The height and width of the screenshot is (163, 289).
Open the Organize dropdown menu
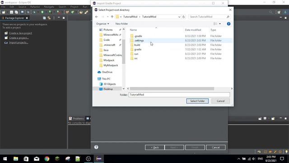(103, 24)
